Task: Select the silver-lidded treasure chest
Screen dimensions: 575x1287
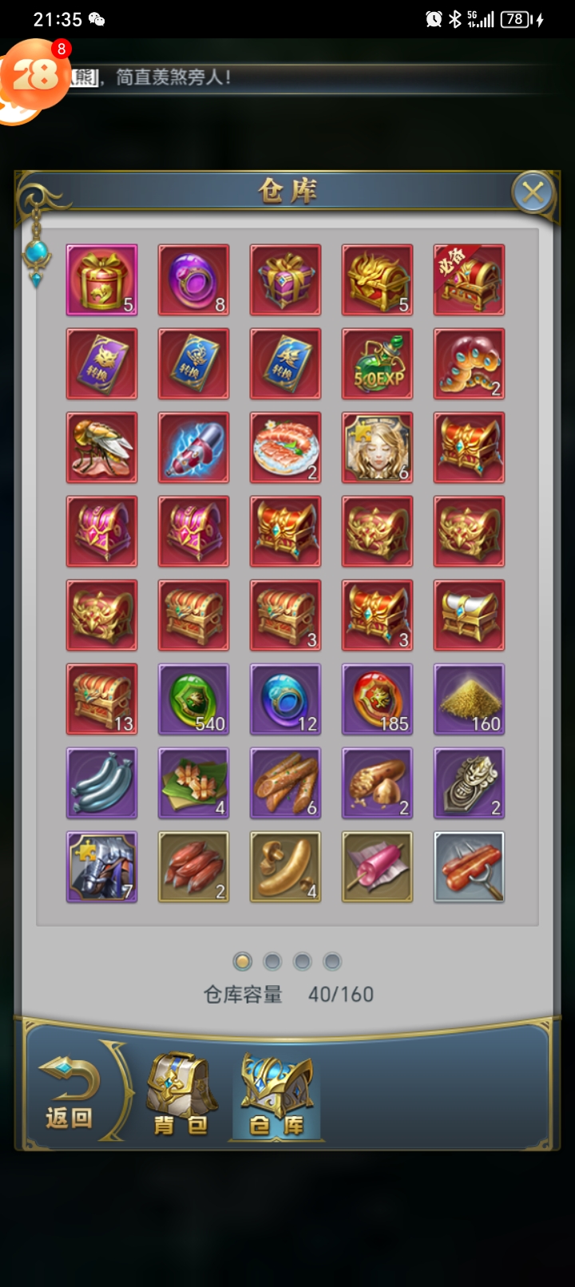Action: pyautogui.click(x=469, y=615)
